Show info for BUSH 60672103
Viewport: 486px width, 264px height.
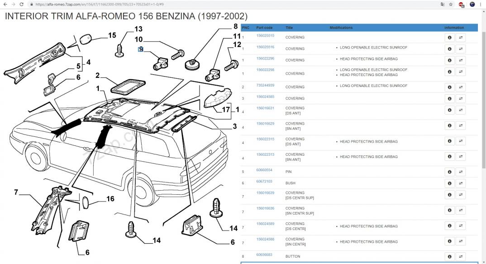[449, 183]
